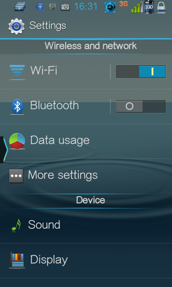Image resolution: width=172 pixels, height=287 pixels.
Task: Tap the Wi-Fi label text
Action: point(44,70)
